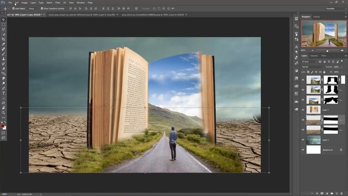Select the Clone Stamp tool
The width and height of the screenshot is (348, 196).
(3, 59)
